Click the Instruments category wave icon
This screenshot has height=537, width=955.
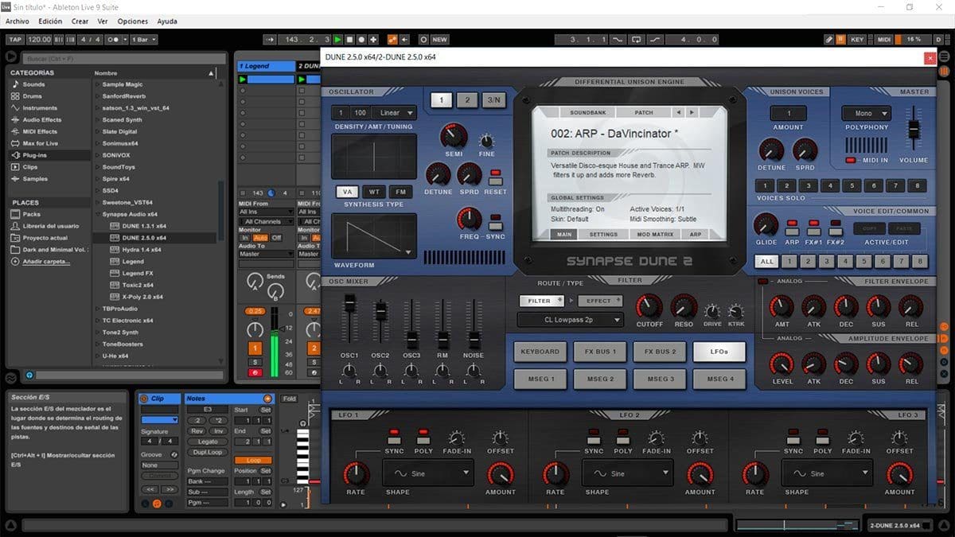point(14,108)
